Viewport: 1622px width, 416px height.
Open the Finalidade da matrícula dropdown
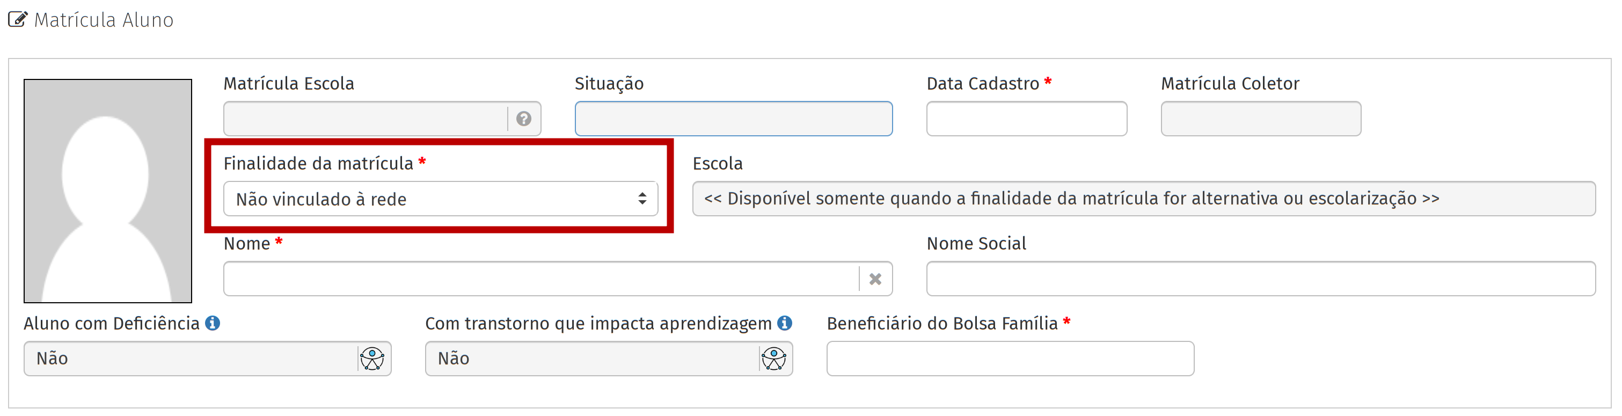428,199
